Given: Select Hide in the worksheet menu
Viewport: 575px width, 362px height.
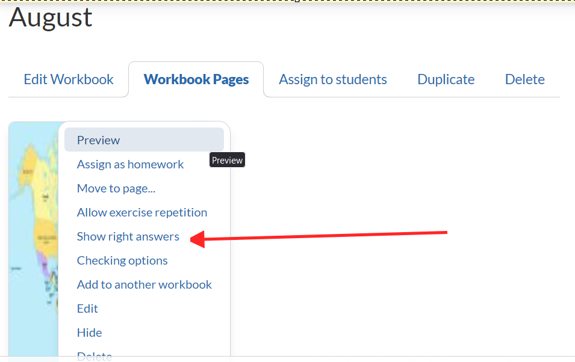Looking at the screenshot, I should 90,333.
